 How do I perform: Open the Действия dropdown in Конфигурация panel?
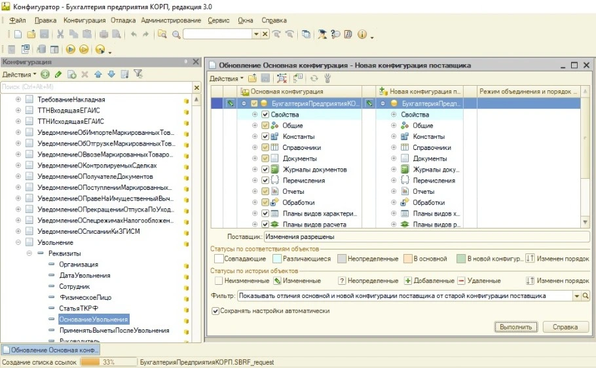point(19,75)
